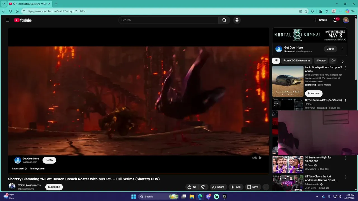Select From COD Livestreams chip

297,61
